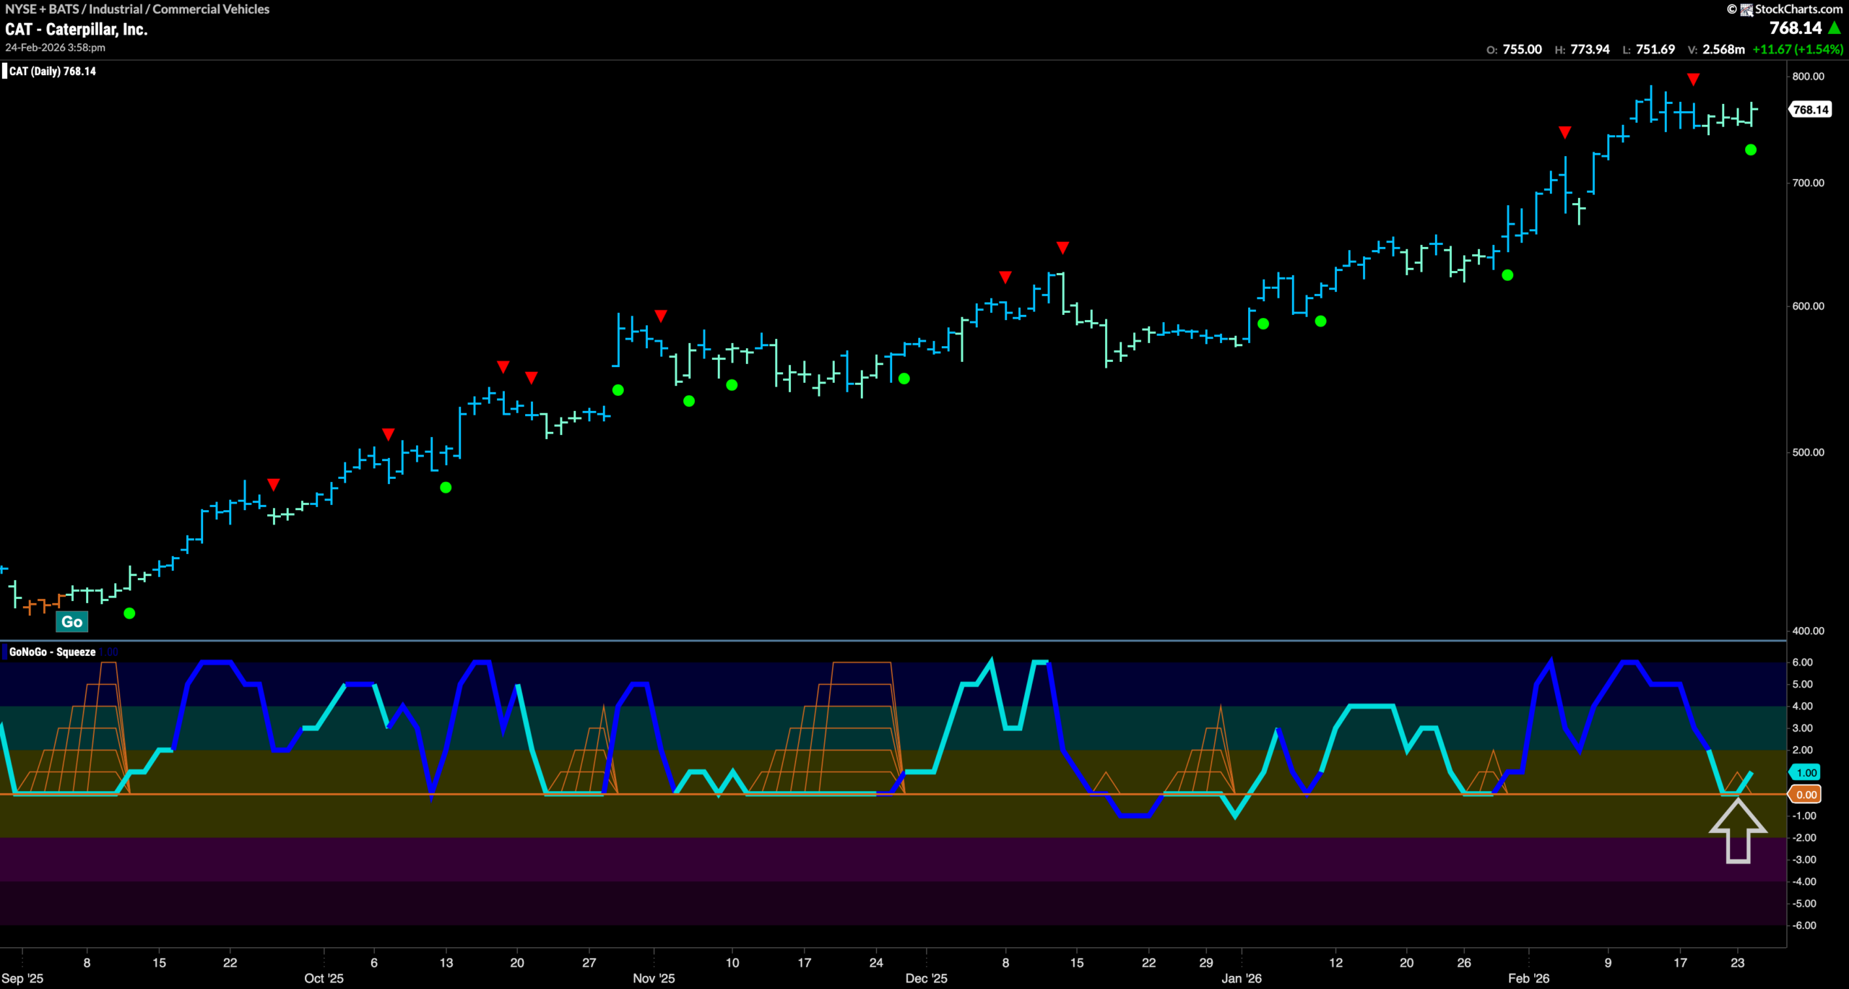Click the green dot marker near January 29
This screenshot has height=989, width=1849.
[1507, 275]
